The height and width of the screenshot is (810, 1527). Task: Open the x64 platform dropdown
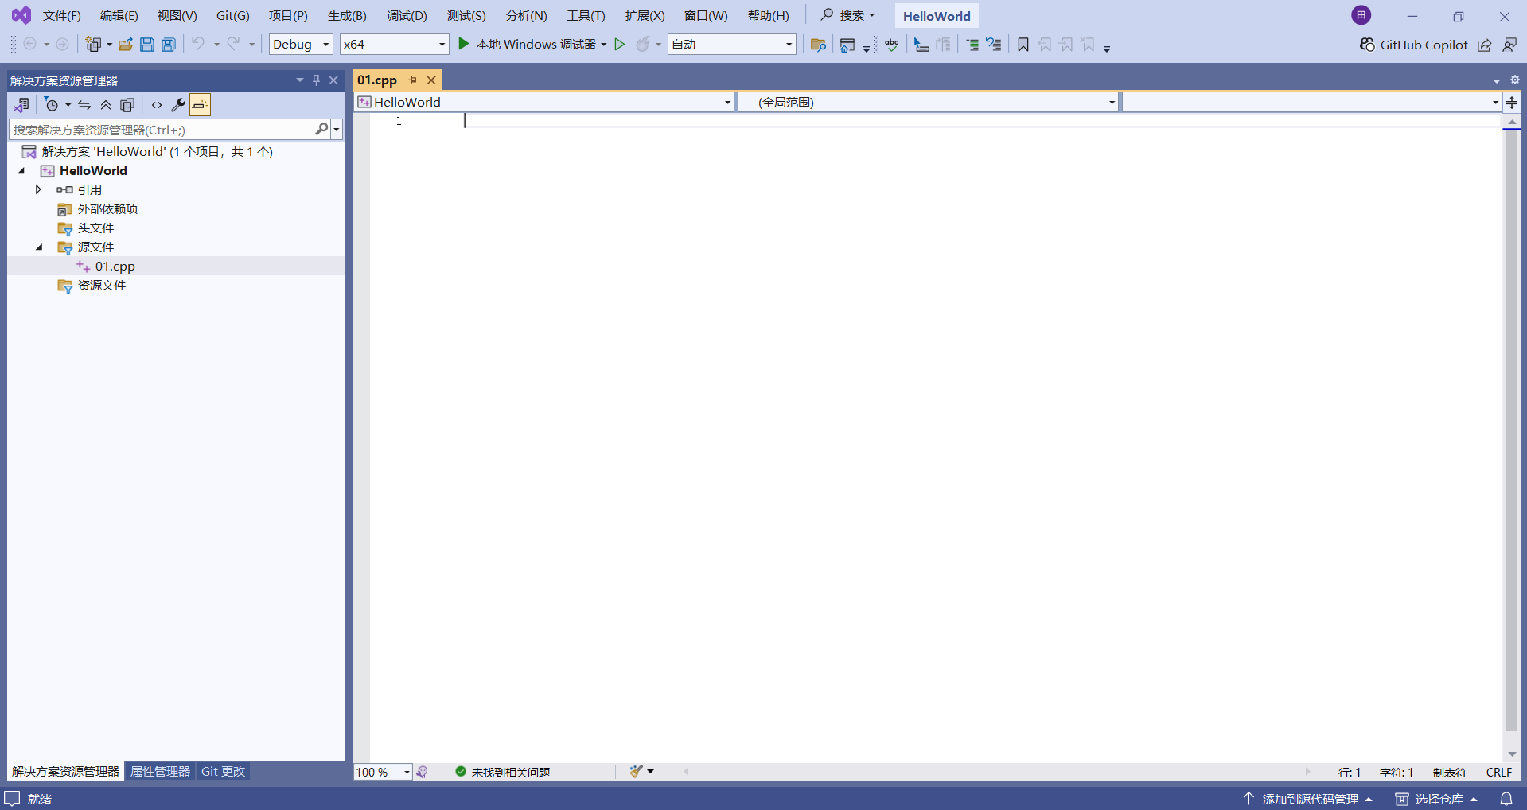pyautogui.click(x=395, y=45)
